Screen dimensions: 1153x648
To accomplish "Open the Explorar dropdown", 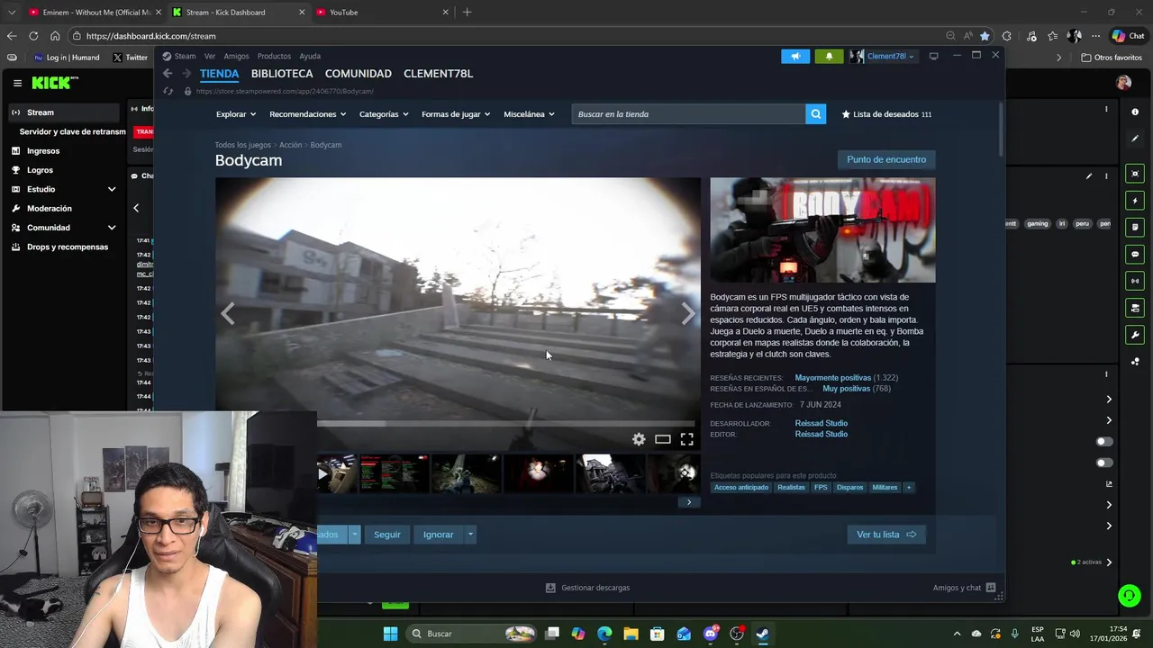I will 236,114.
